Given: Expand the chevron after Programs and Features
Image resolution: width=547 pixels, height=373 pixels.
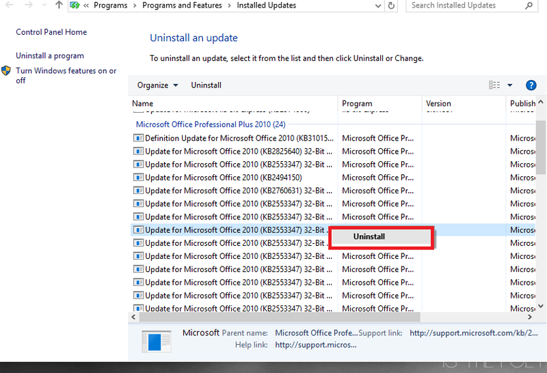Looking at the screenshot, I should click(x=229, y=5).
